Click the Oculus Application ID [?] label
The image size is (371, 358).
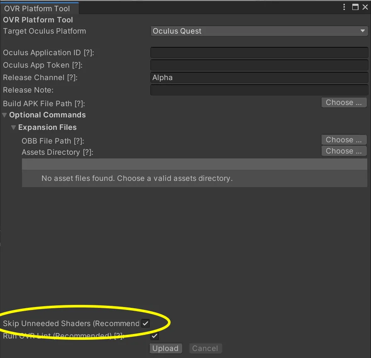click(49, 53)
